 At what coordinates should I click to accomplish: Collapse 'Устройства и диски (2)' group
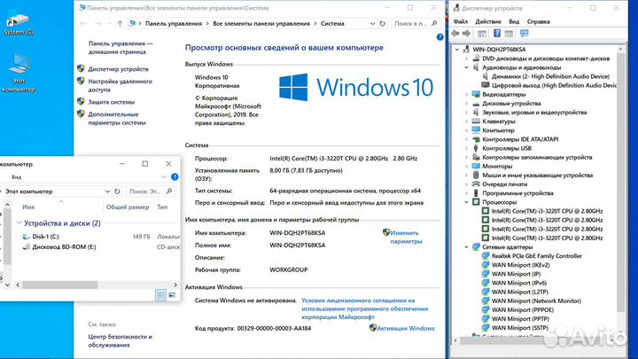click(19, 223)
